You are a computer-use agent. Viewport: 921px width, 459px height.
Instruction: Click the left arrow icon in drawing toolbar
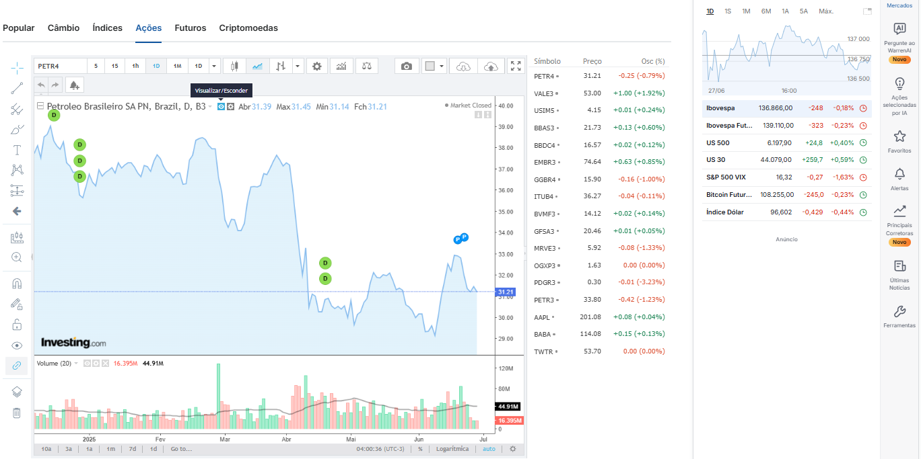17,211
